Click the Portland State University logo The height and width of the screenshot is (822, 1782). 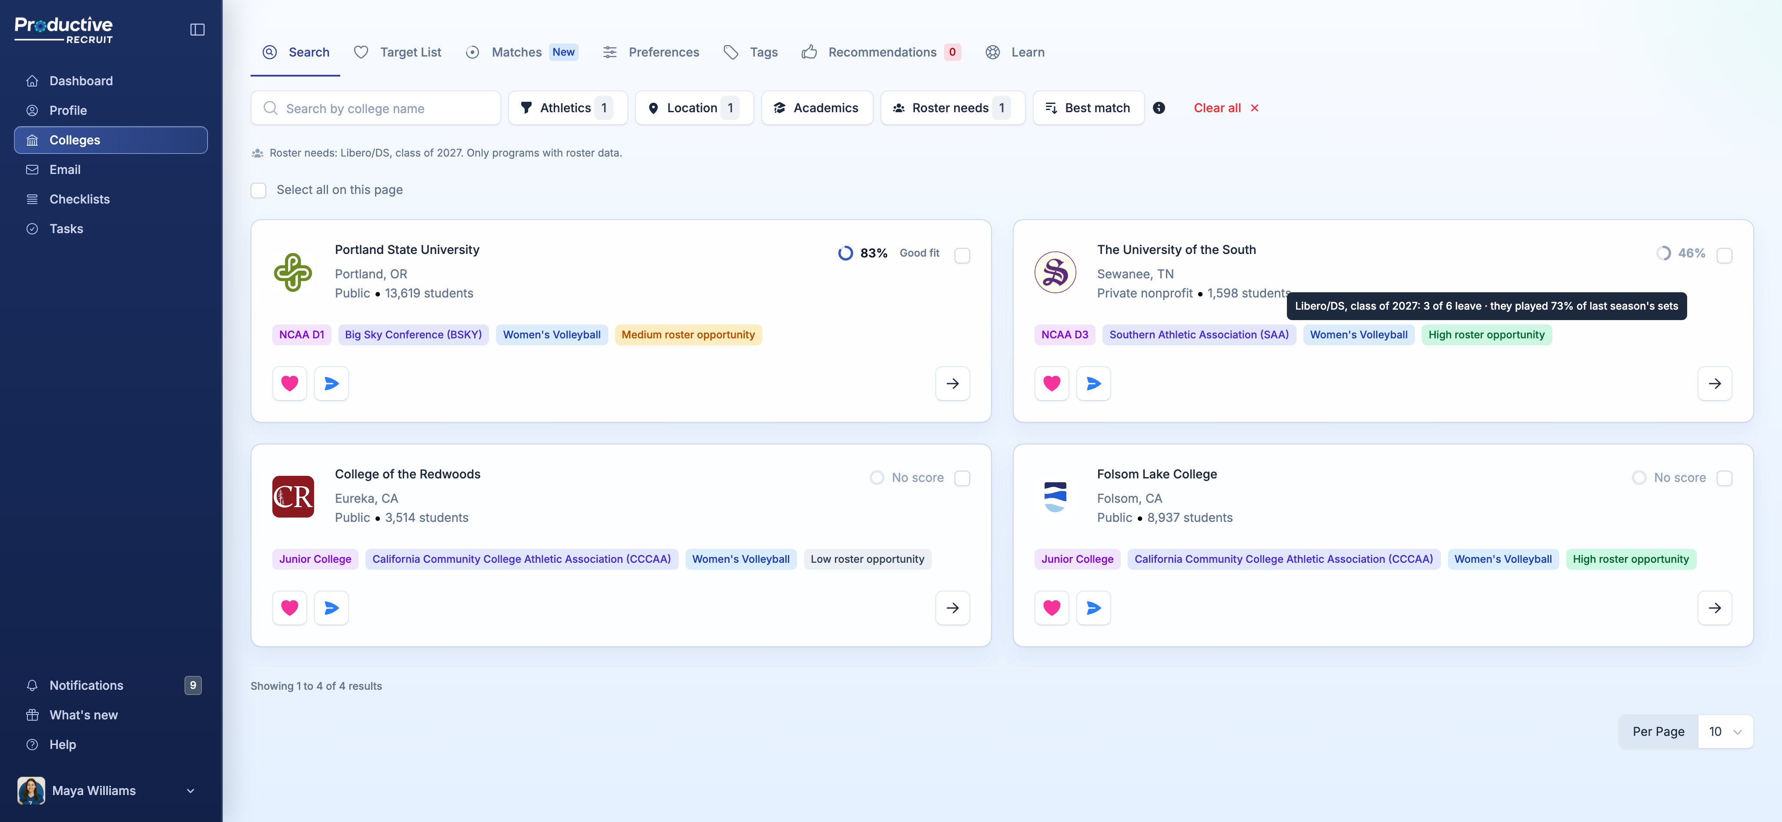point(293,272)
